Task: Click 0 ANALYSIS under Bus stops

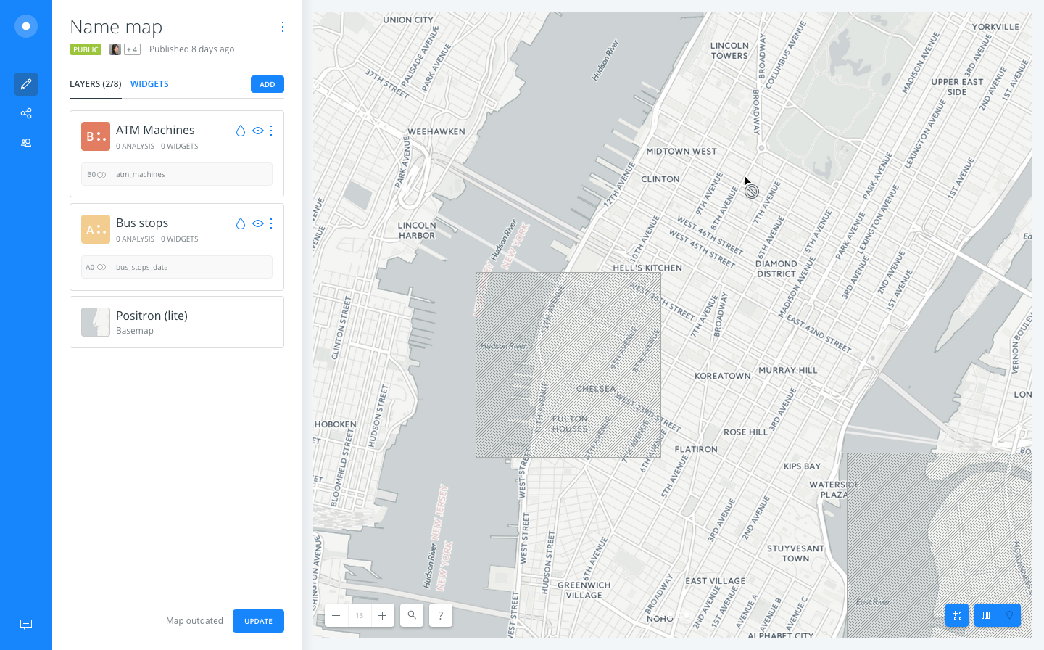Action: point(135,239)
